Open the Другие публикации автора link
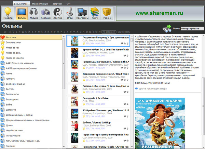The image size is (205, 149). click(153, 89)
